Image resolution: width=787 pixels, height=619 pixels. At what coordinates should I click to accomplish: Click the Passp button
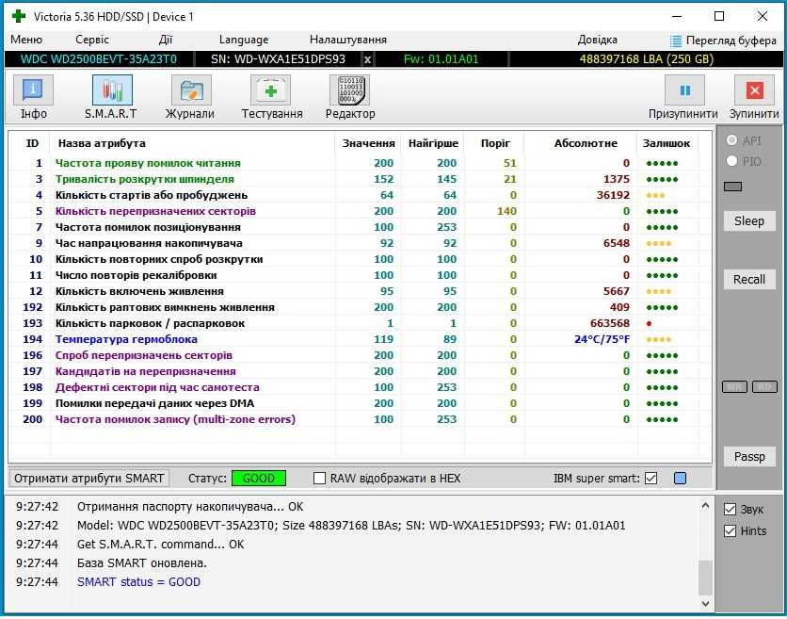coord(748,457)
